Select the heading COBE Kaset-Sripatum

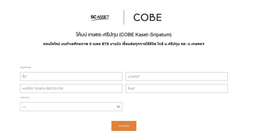click(x=124, y=35)
